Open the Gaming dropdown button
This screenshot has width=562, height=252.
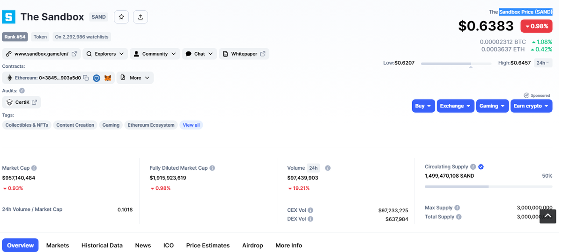tap(493, 106)
